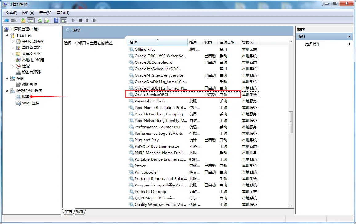This screenshot has width=356, height=224.
Task: Sort by the 启动类型 column header
Action: point(229,42)
